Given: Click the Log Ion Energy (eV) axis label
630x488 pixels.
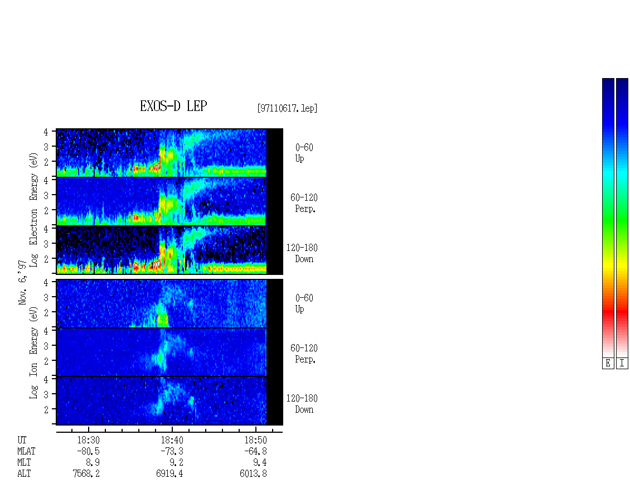Looking at the screenshot, I should tap(33, 352).
